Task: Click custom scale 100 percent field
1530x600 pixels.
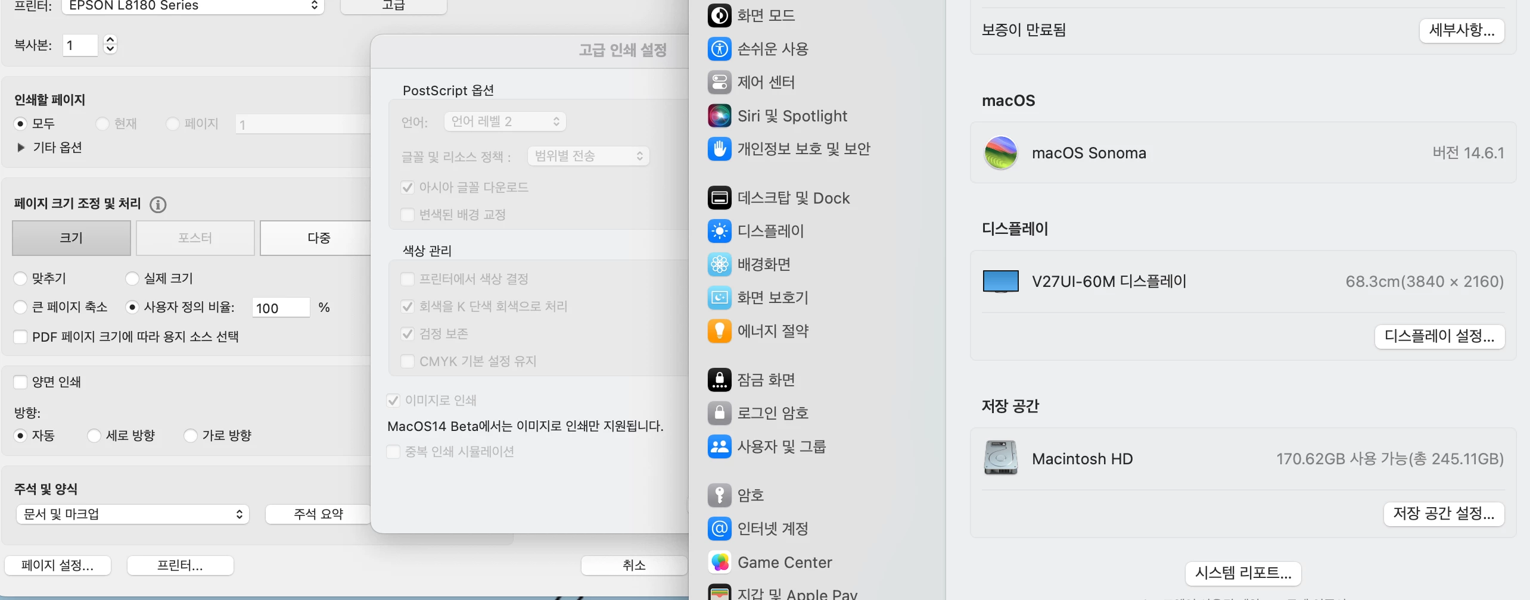Action: (281, 308)
